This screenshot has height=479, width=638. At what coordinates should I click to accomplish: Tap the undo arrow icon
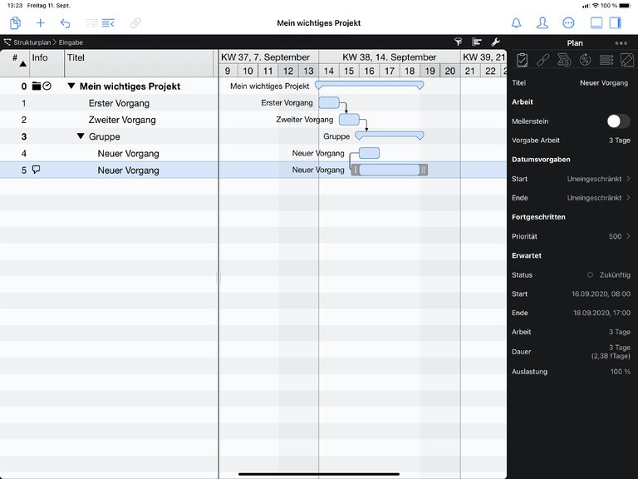pos(66,23)
